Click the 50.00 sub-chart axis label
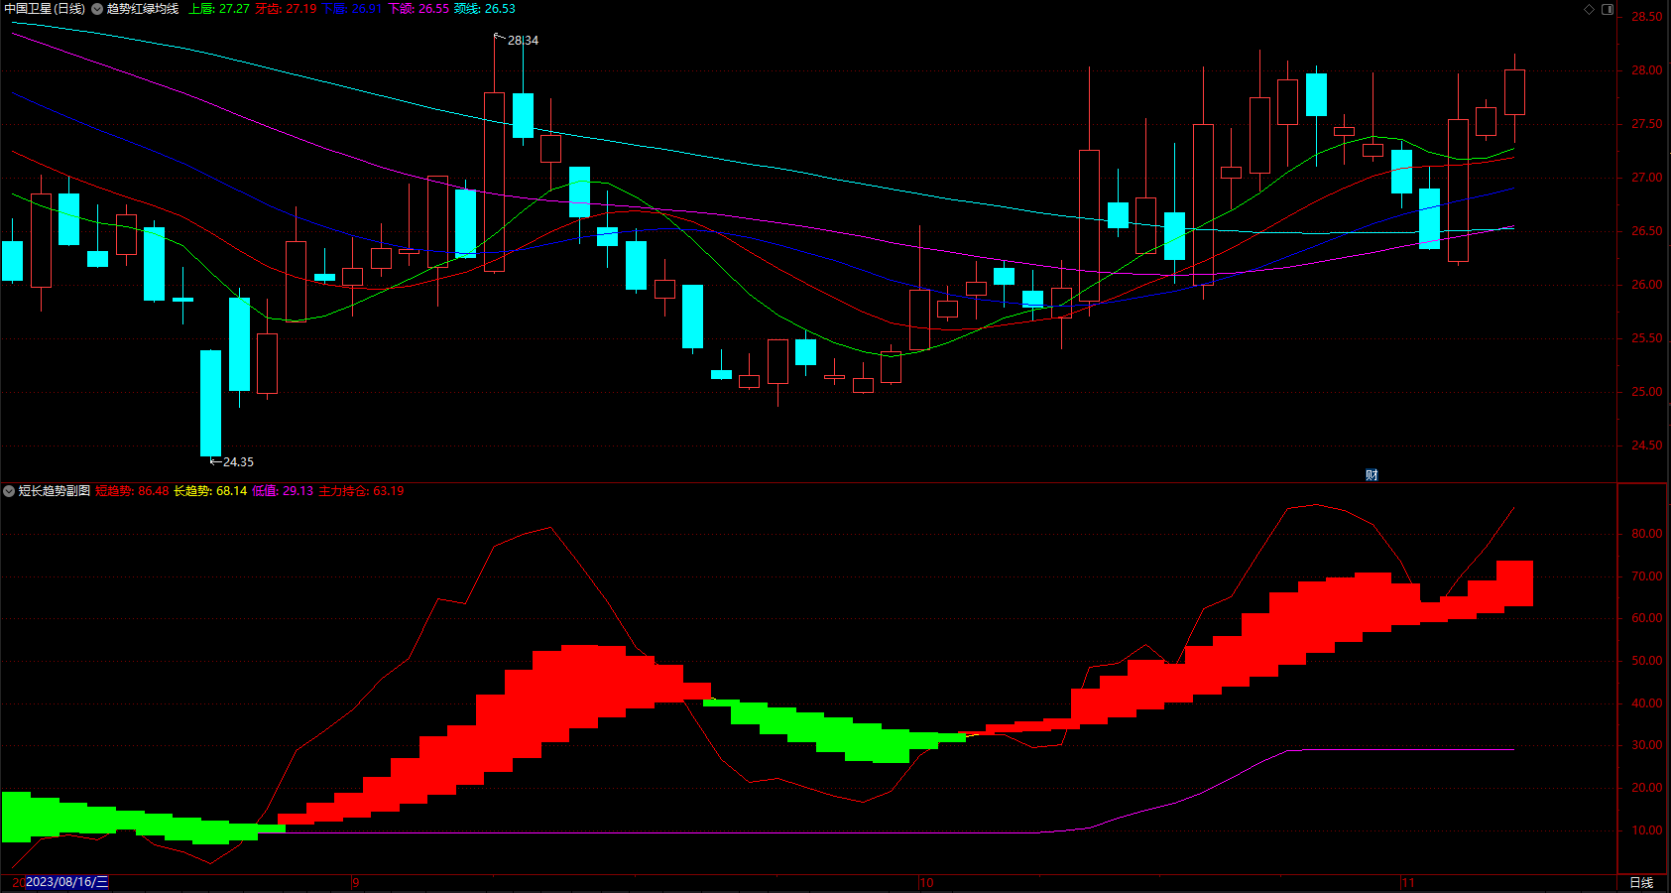 [x=1646, y=661]
